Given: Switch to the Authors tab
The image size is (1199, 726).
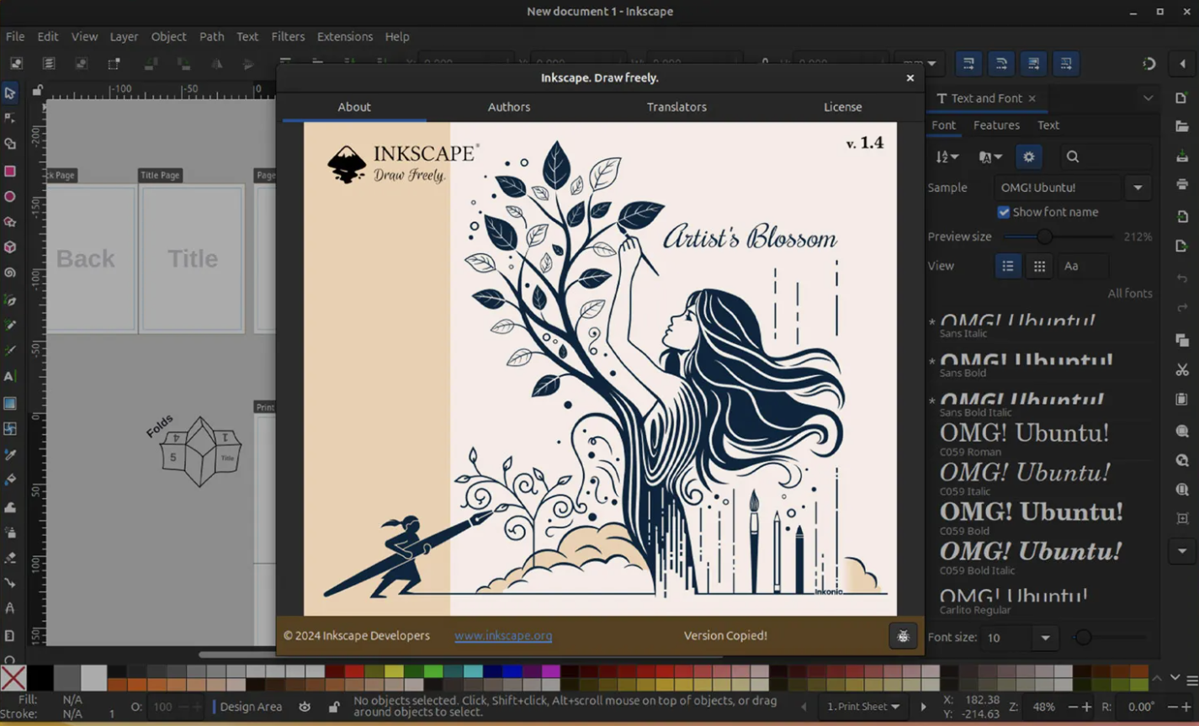Looking at the screenshot, I should (x=509, y=107).
